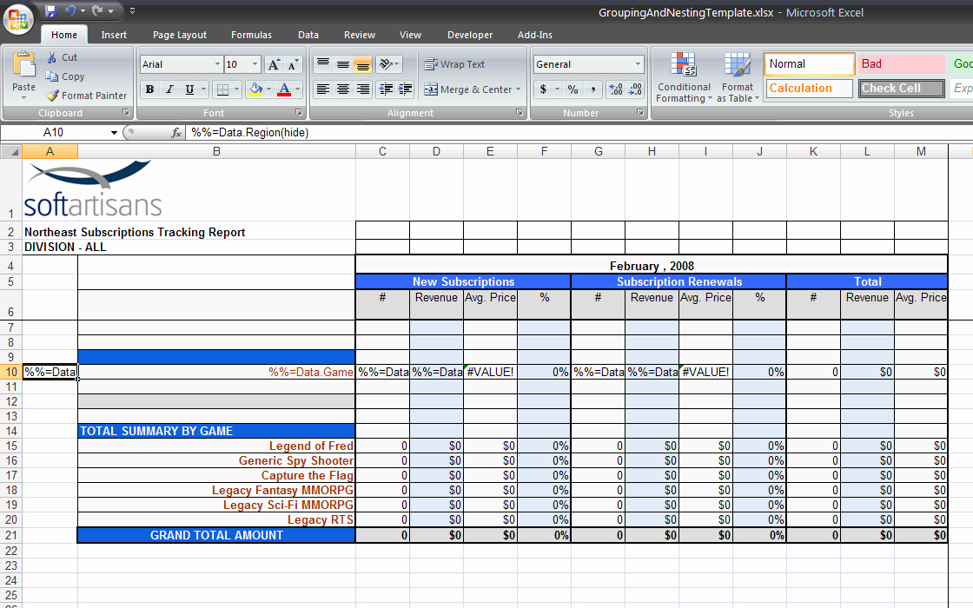Apply the Check Cell style
The width and height of the screenshot is (973, 608).
point(900,88)
